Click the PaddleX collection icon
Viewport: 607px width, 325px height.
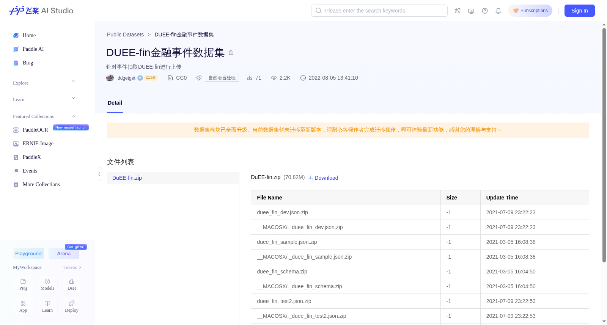click(x=16, y=157)
